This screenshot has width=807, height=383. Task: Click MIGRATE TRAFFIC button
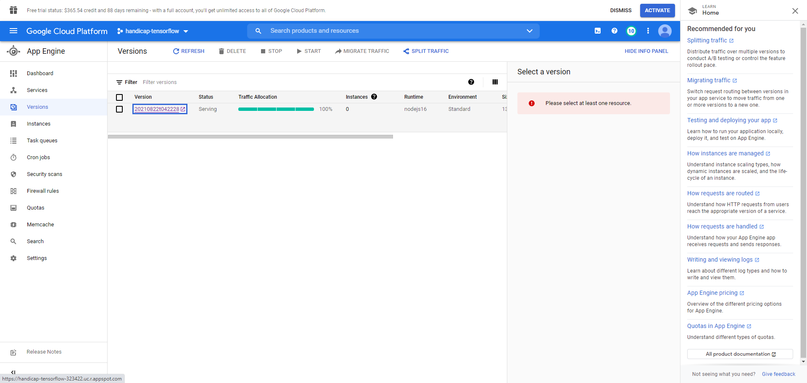[x=362, y=51]
